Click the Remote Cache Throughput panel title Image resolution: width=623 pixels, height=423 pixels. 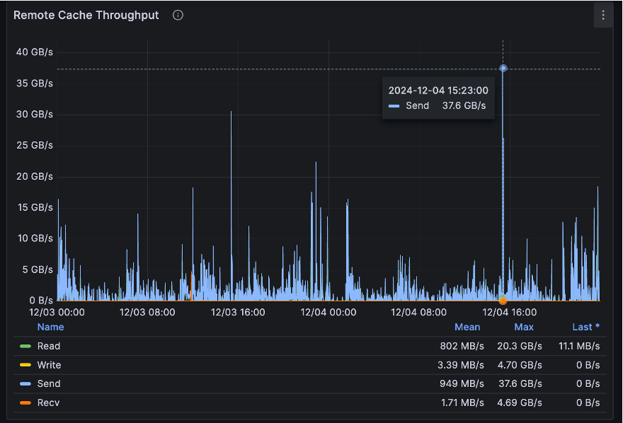[x=86, y=15]
